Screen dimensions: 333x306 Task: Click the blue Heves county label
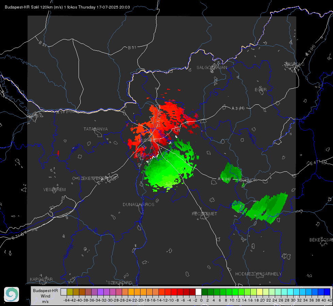click(x=251, y=138)
